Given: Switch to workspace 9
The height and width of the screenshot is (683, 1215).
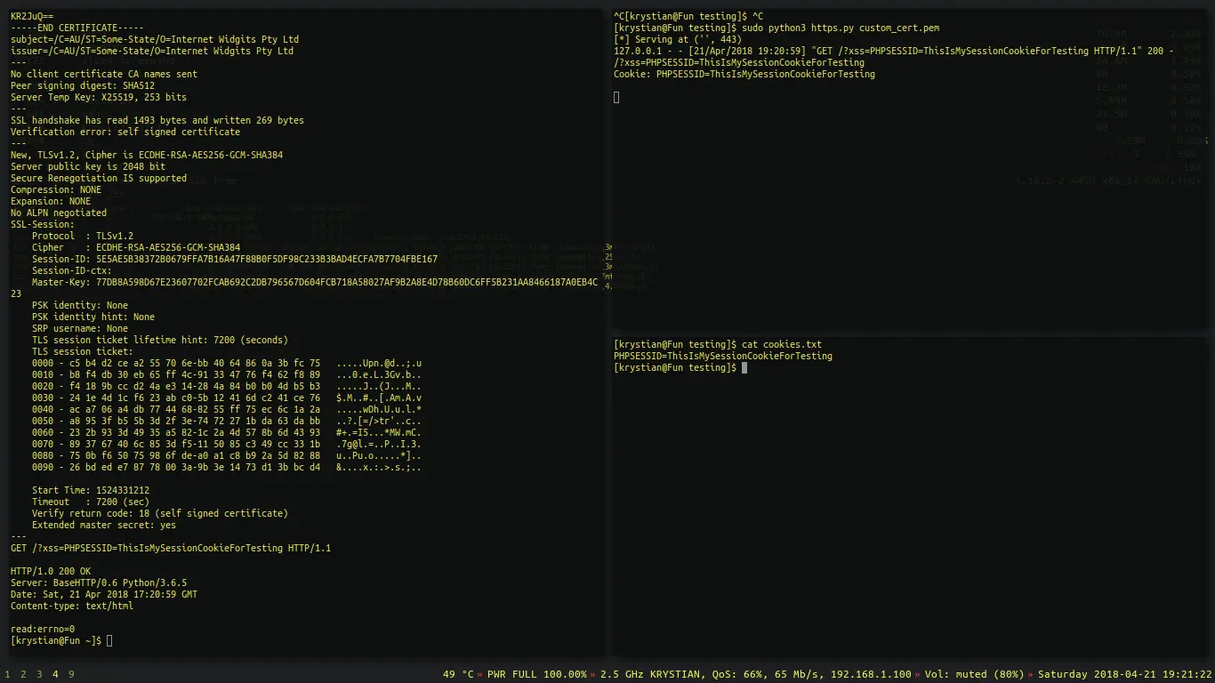Looking at the screenshot, I should pyautogui.click(x=71, y=674).
